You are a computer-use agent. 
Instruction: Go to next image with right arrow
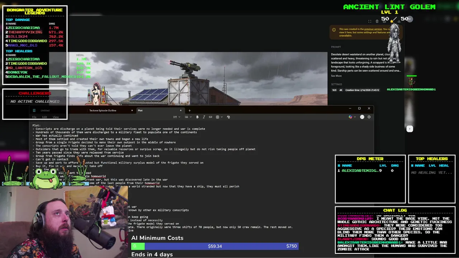tap(410, 129)
